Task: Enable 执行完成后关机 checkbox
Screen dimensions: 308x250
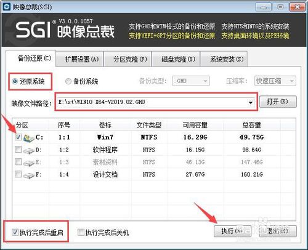Action: point(81,232)
